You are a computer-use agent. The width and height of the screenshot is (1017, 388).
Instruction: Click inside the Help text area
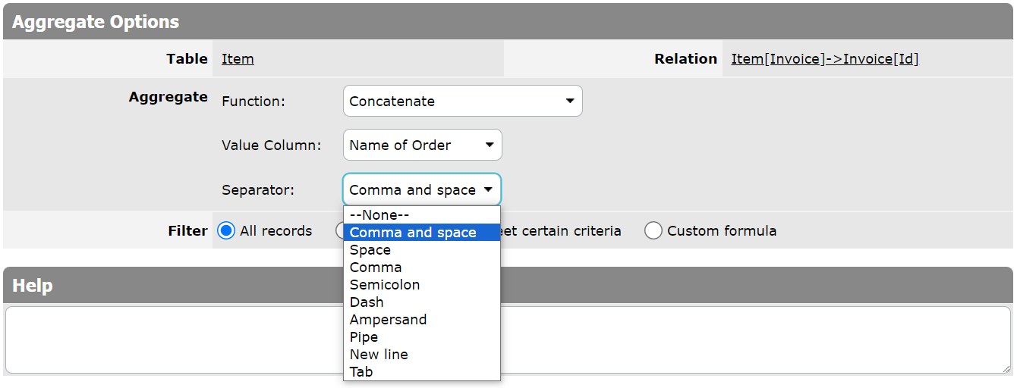point(508,339)
